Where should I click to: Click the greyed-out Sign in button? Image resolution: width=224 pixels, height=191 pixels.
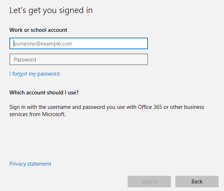tap(149, 182)
